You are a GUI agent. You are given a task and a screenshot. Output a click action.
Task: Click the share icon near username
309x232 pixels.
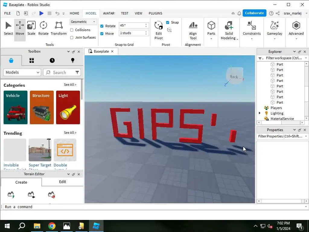coord(278,13)
